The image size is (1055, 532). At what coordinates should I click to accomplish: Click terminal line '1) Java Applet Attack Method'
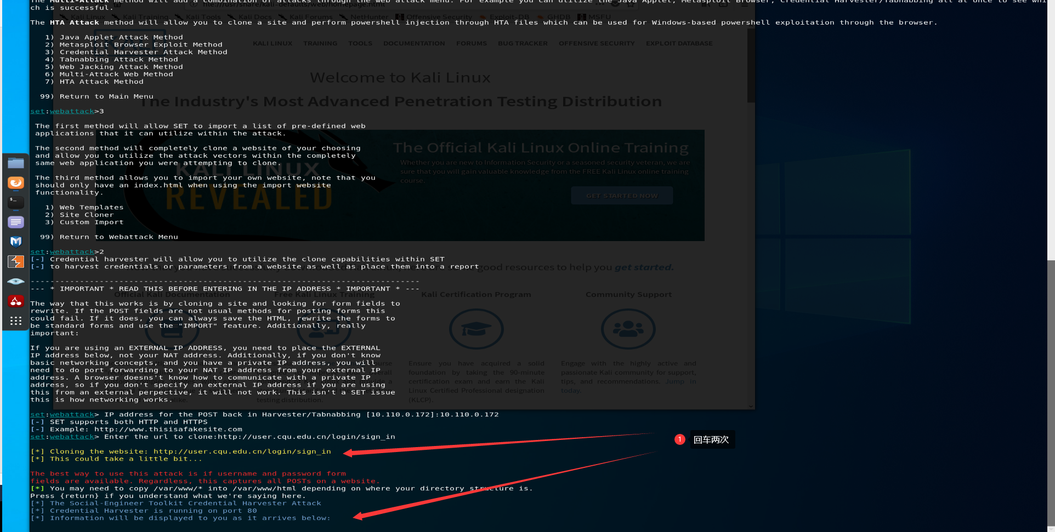pyautogui.click(x=114, y=37)
